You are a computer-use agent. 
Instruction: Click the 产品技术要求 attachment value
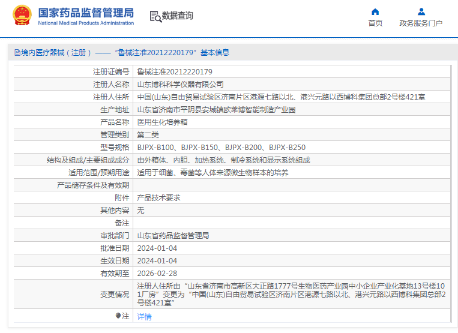159,198
